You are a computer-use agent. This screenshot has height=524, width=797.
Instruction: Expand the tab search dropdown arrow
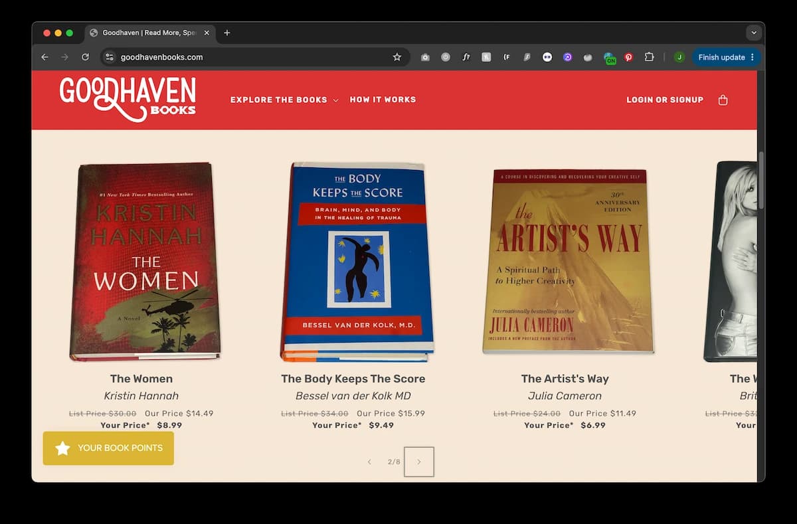753,33
